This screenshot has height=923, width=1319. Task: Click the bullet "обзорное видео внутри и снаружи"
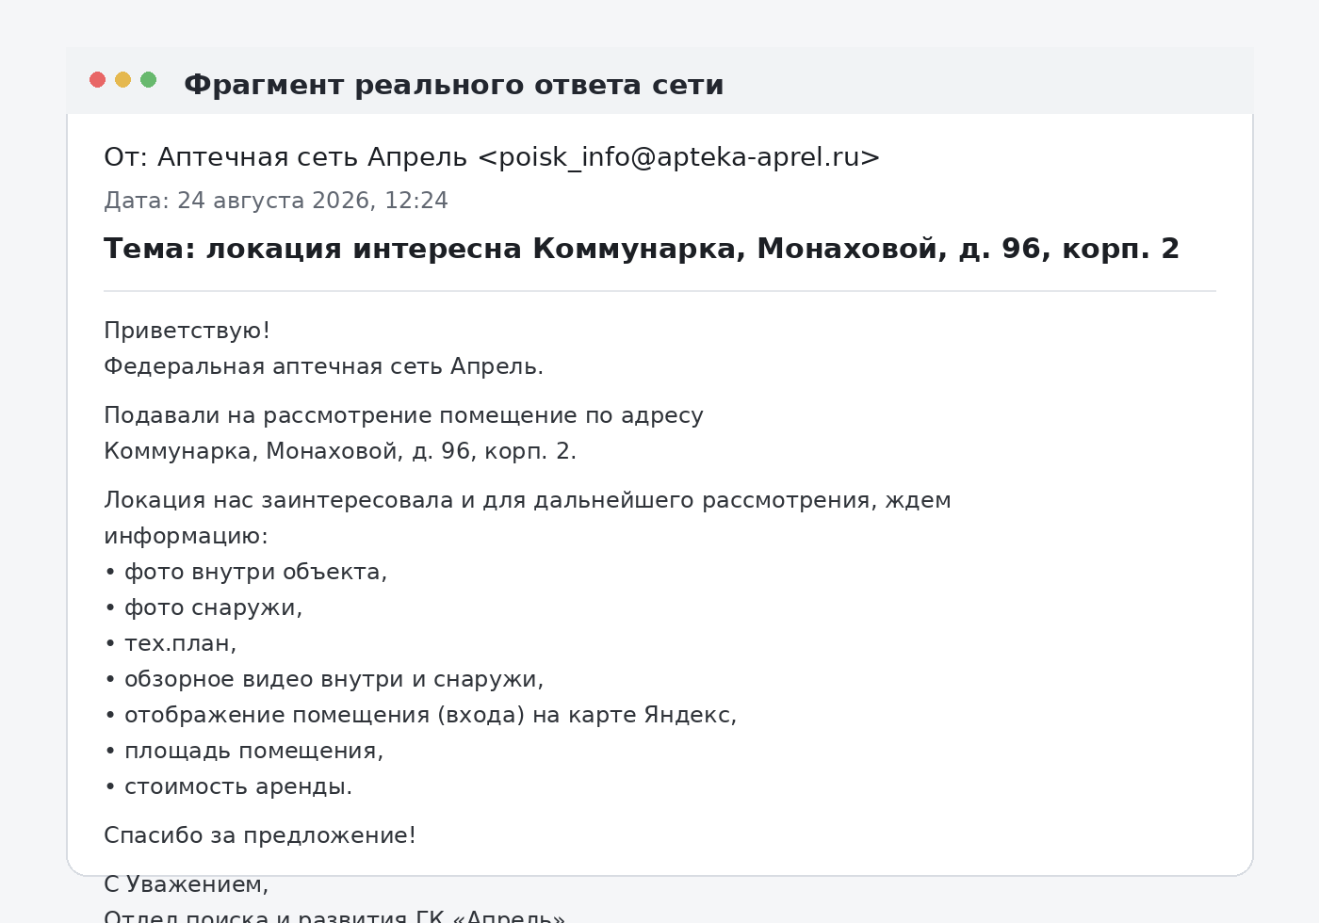coord(324,679)
